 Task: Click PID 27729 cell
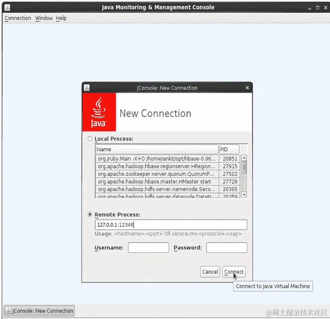[x=230, y=181]
